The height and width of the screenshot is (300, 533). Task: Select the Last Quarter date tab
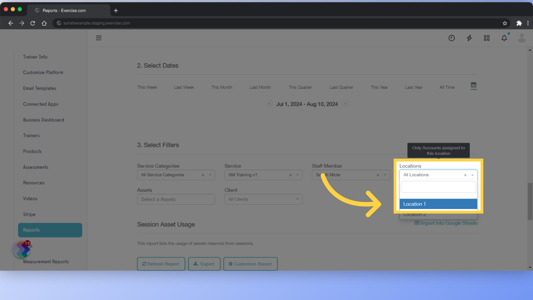(x=341, y=87)
